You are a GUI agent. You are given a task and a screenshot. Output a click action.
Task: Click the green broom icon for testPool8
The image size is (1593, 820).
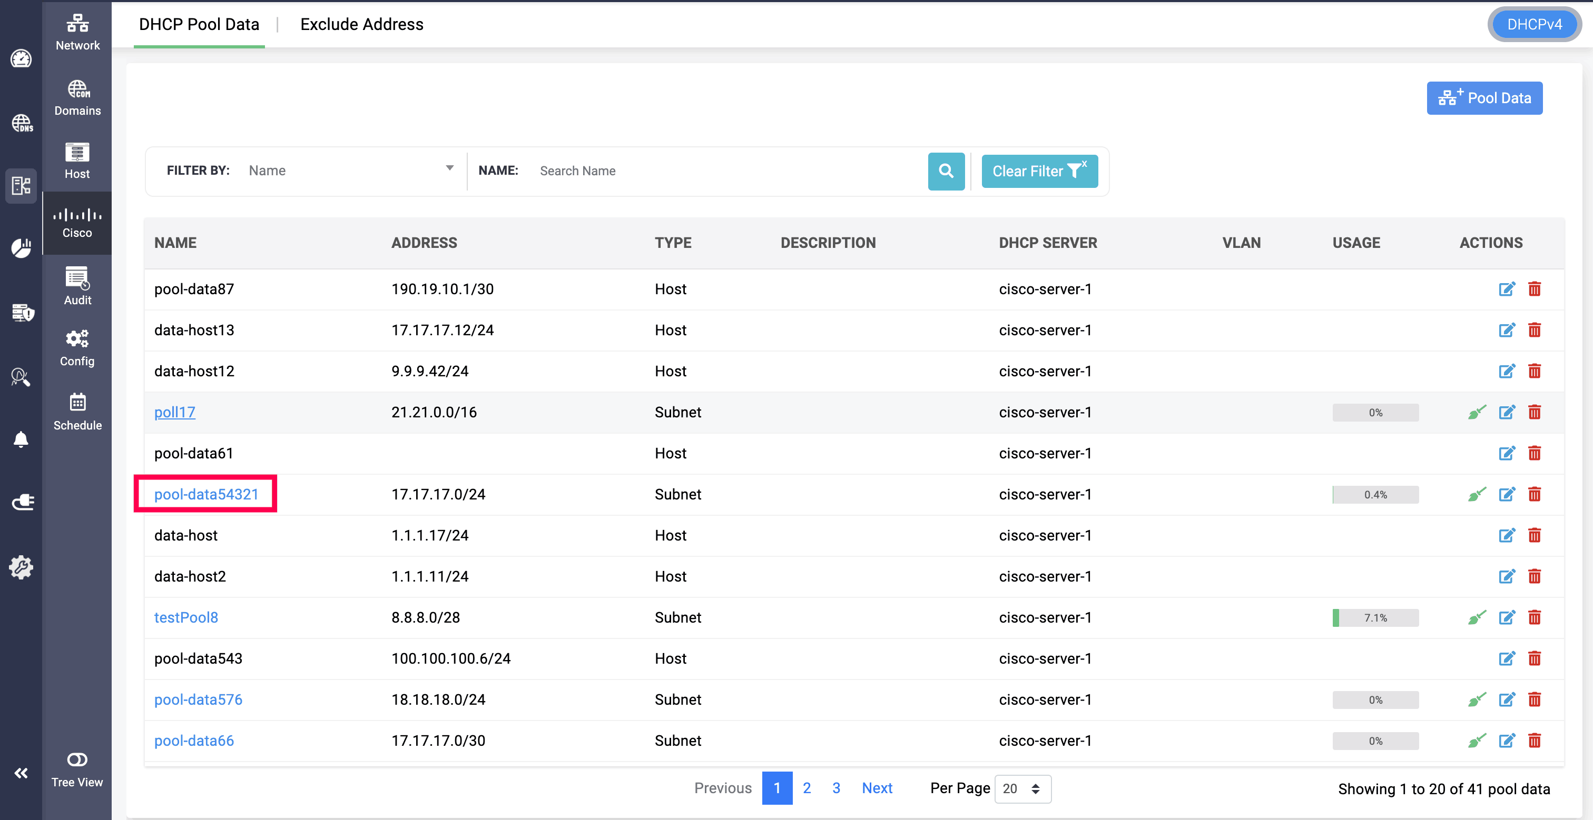point(1477,617)
